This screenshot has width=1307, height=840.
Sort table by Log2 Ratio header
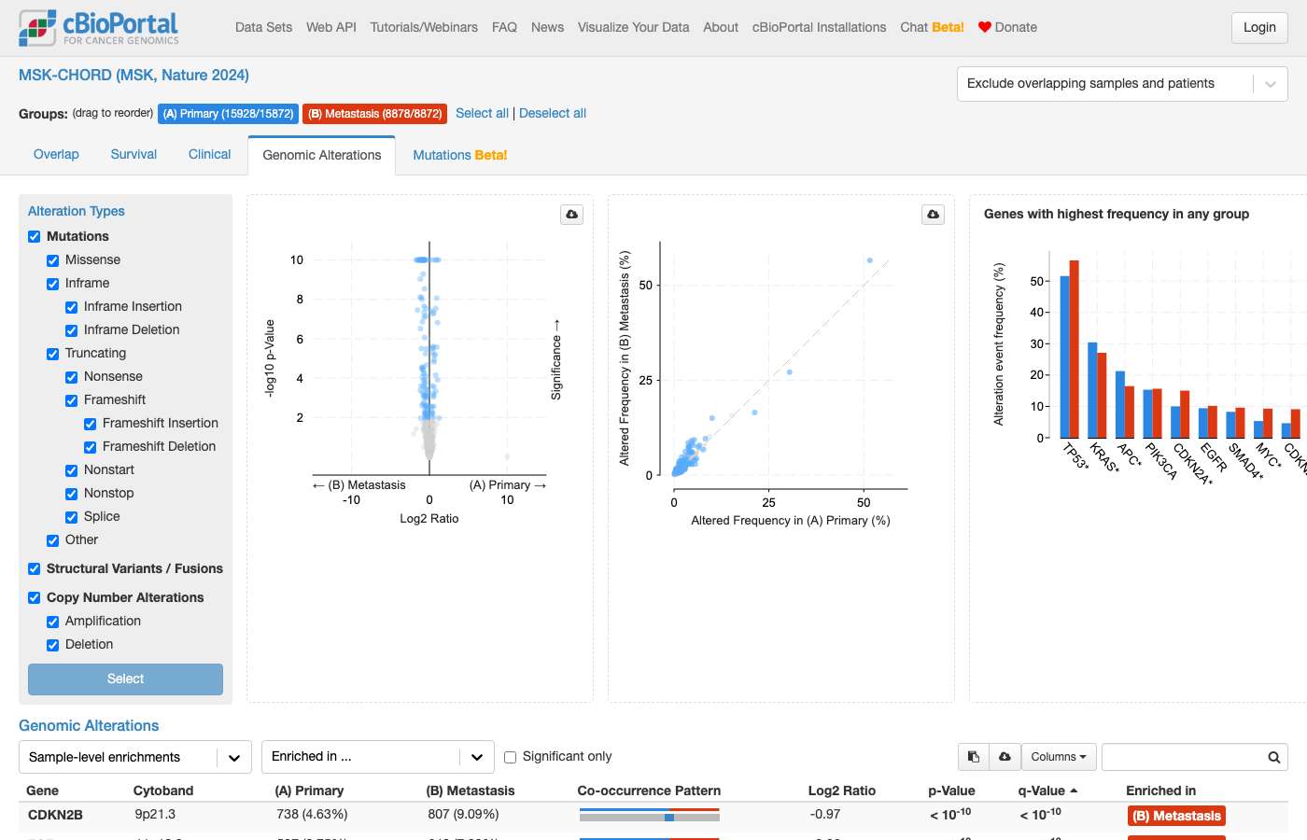point(841,791)
